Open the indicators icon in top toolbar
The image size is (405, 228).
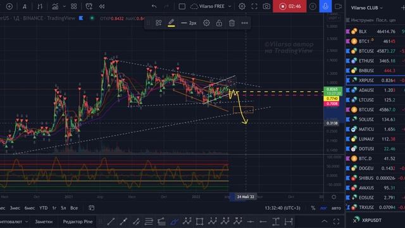coord(55,6)
